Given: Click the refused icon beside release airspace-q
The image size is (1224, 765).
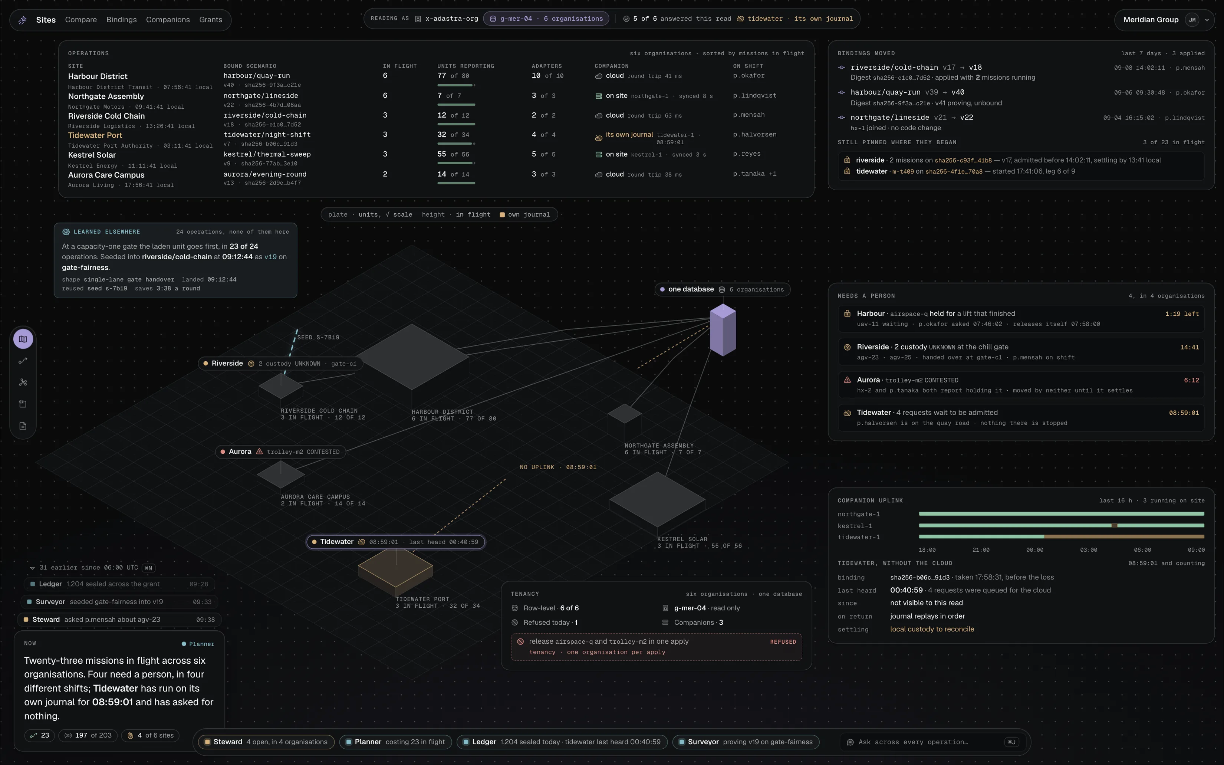Looking at the screenshot, I should click(520, 641).
